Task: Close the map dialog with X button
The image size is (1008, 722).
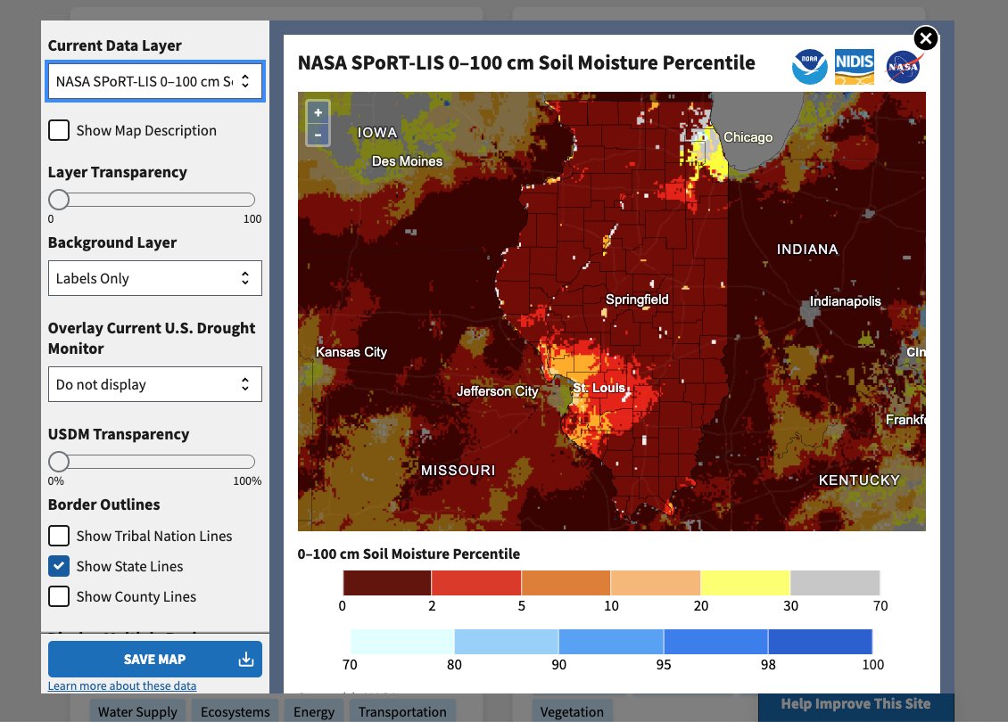Action: 926,38
